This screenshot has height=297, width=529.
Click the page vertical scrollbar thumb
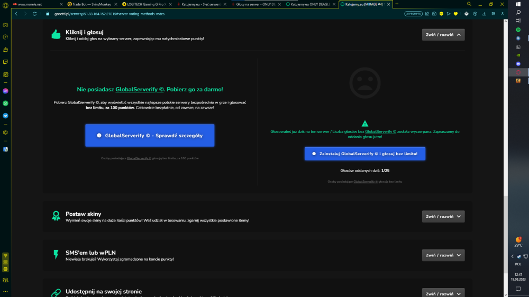[505, 234]
